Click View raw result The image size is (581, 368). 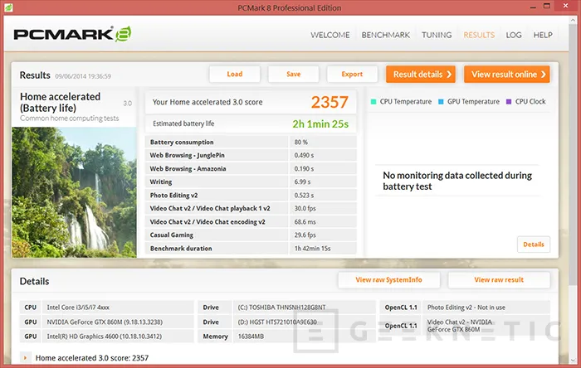[x=499, y=280]
